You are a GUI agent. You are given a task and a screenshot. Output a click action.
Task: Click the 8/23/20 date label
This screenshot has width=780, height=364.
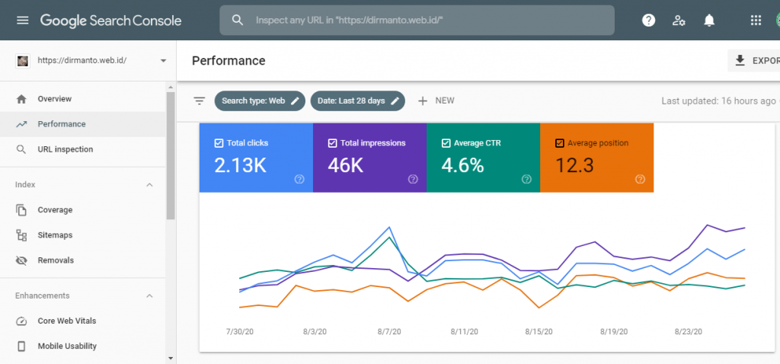click(x=689, y=332)
